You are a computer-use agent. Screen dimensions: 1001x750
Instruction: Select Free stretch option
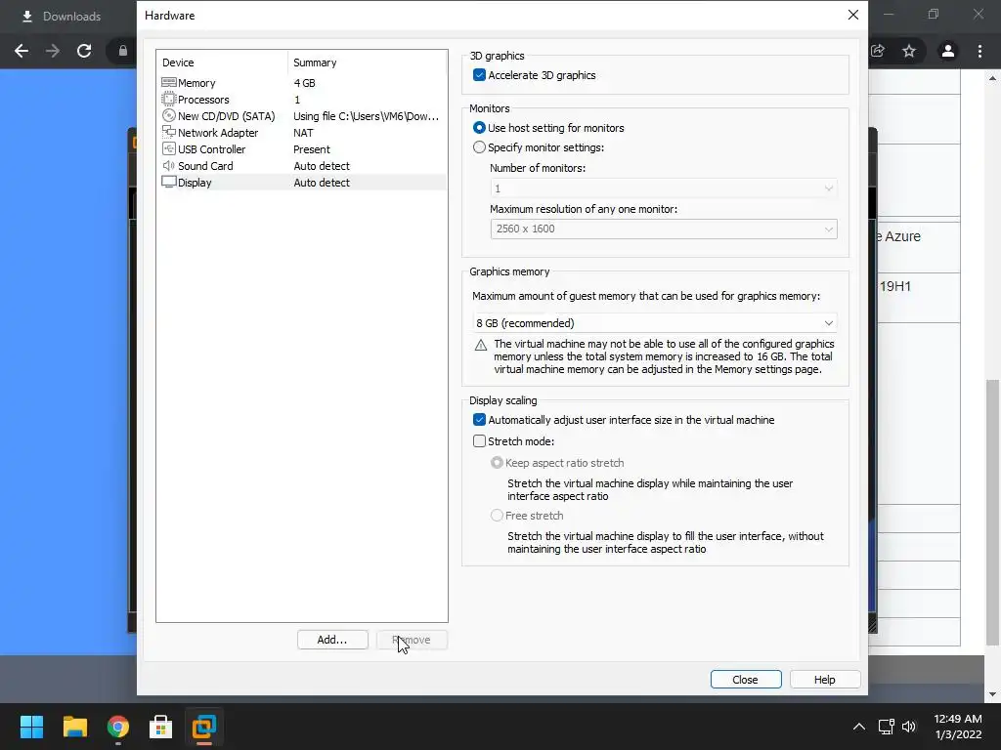point(497,516)
